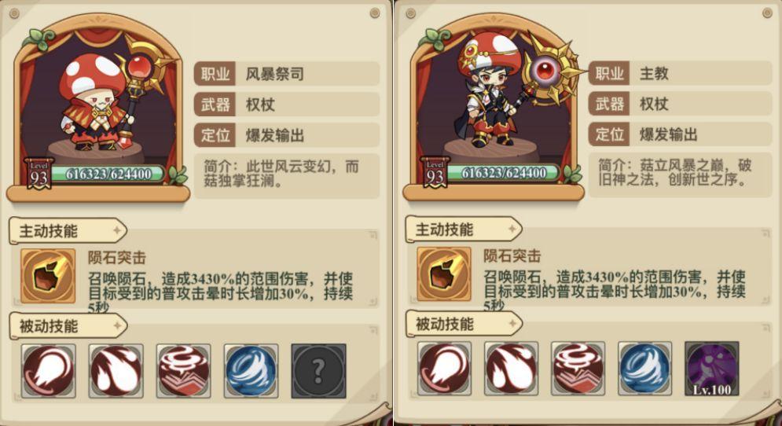Select the 风暴祭司 职业 field

(287, 75)
